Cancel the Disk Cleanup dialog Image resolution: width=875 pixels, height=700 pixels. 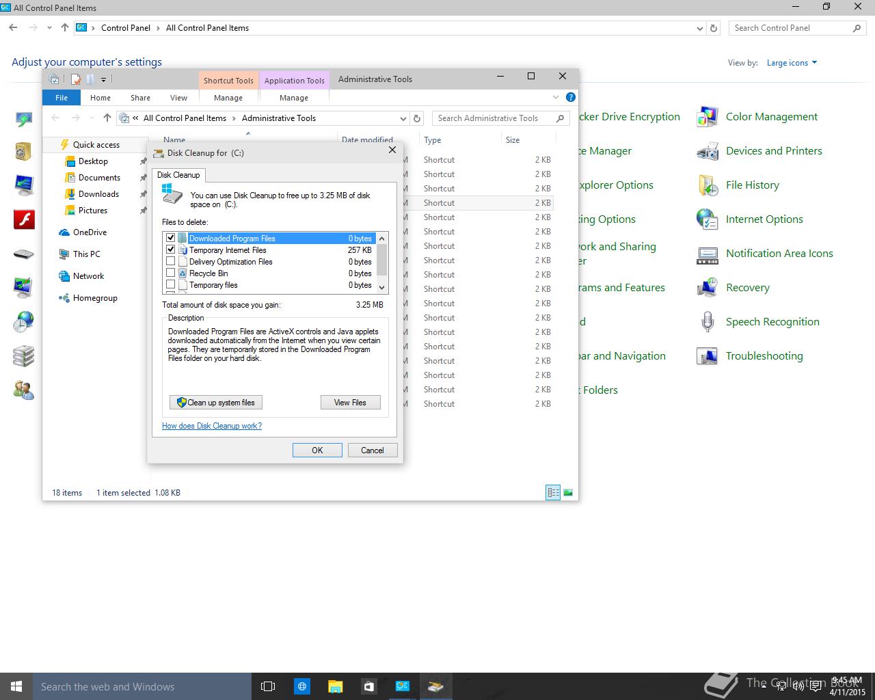pos(373,450)
